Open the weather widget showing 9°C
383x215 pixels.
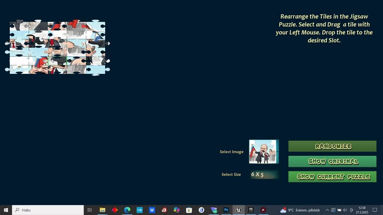[300, 210]
